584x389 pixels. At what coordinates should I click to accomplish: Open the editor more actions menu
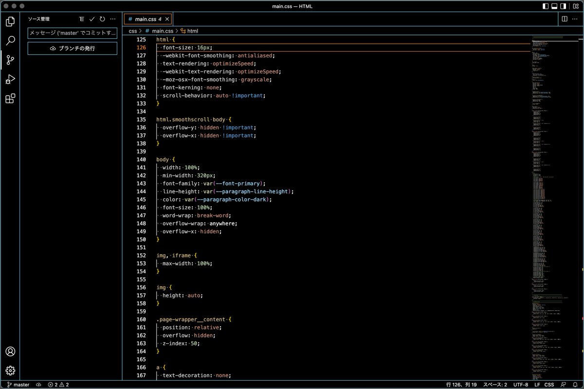point(575,19)
